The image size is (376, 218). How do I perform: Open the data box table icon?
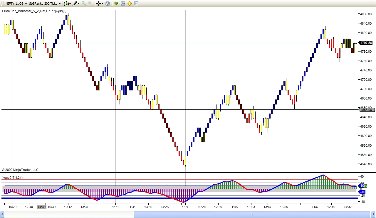click(136, 4)
